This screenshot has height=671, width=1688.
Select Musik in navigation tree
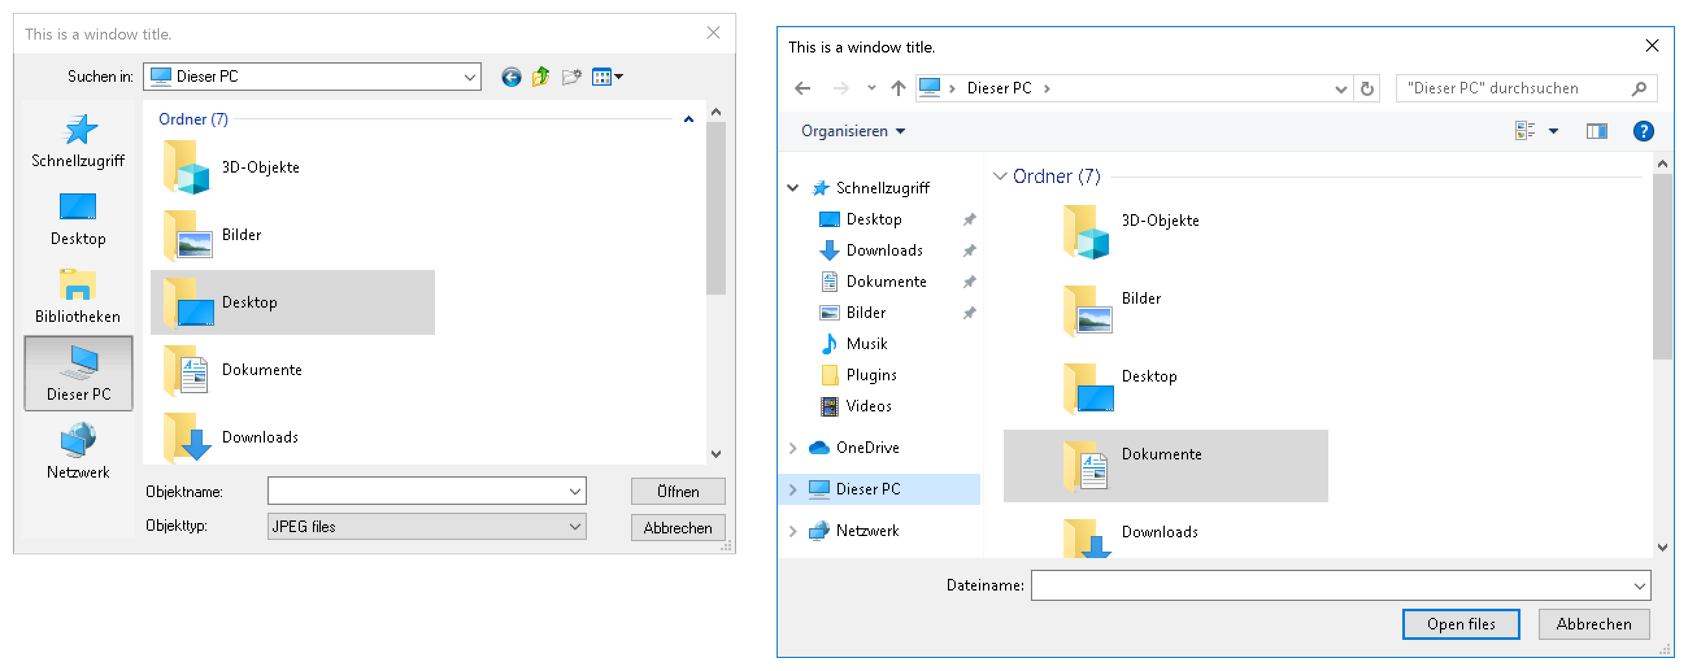(x=866, y=344)
